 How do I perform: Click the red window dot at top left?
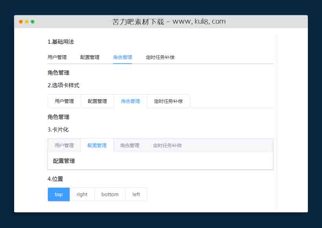click(20, 22)
